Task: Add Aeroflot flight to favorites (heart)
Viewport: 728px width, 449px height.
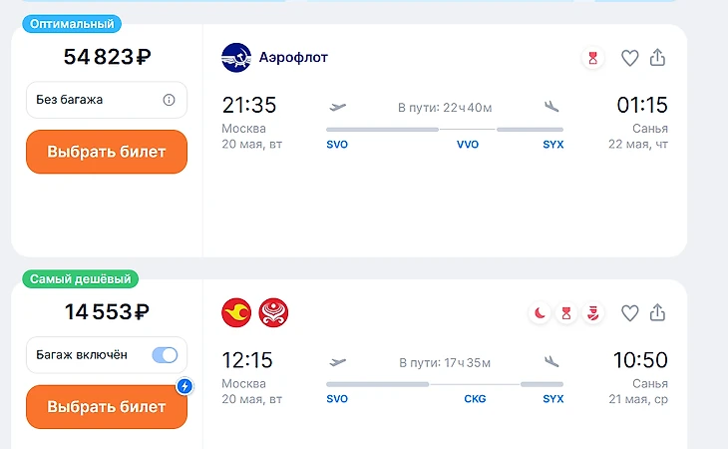Action: 629,58
